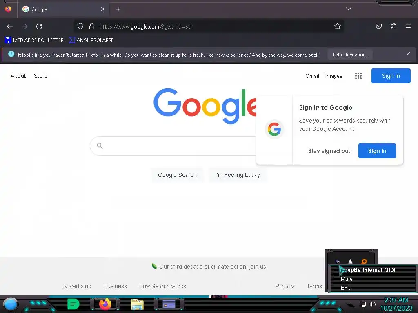The image size is (418, 313).
Task: Open Terms footer link
Action: coord(314,286)
